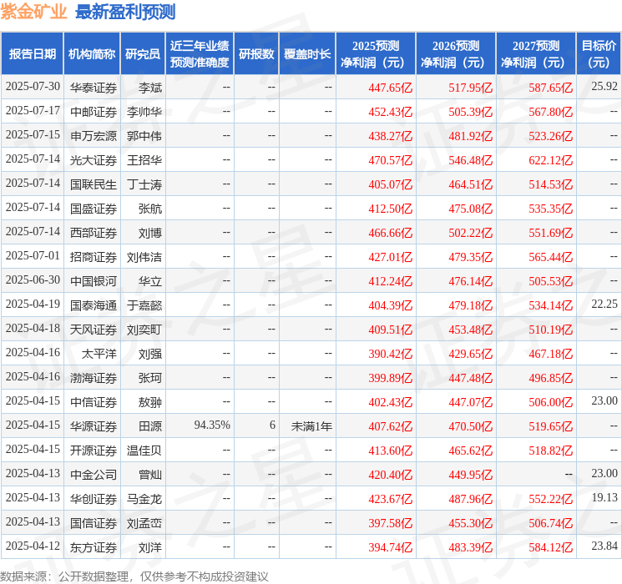
Task: Click the 研报数 column header
Action: 256,54
